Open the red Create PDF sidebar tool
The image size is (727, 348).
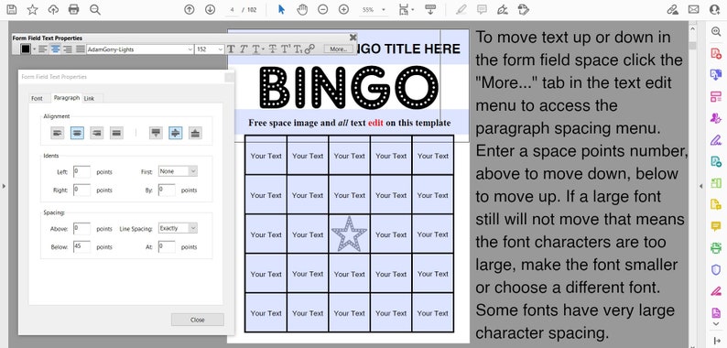click(x=716, y=53)
